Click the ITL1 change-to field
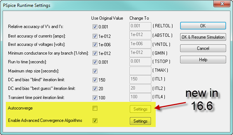Viewport: 233px width, 135px height. (x=140, y=79)
